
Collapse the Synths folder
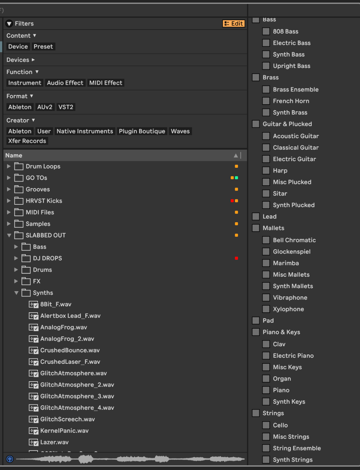[x=16, y=293]
